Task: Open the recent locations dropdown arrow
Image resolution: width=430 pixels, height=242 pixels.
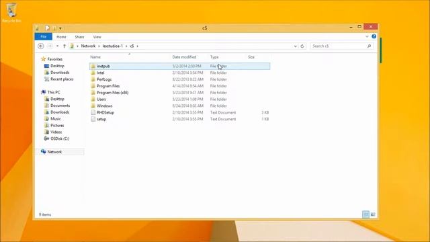Action: 57,46
